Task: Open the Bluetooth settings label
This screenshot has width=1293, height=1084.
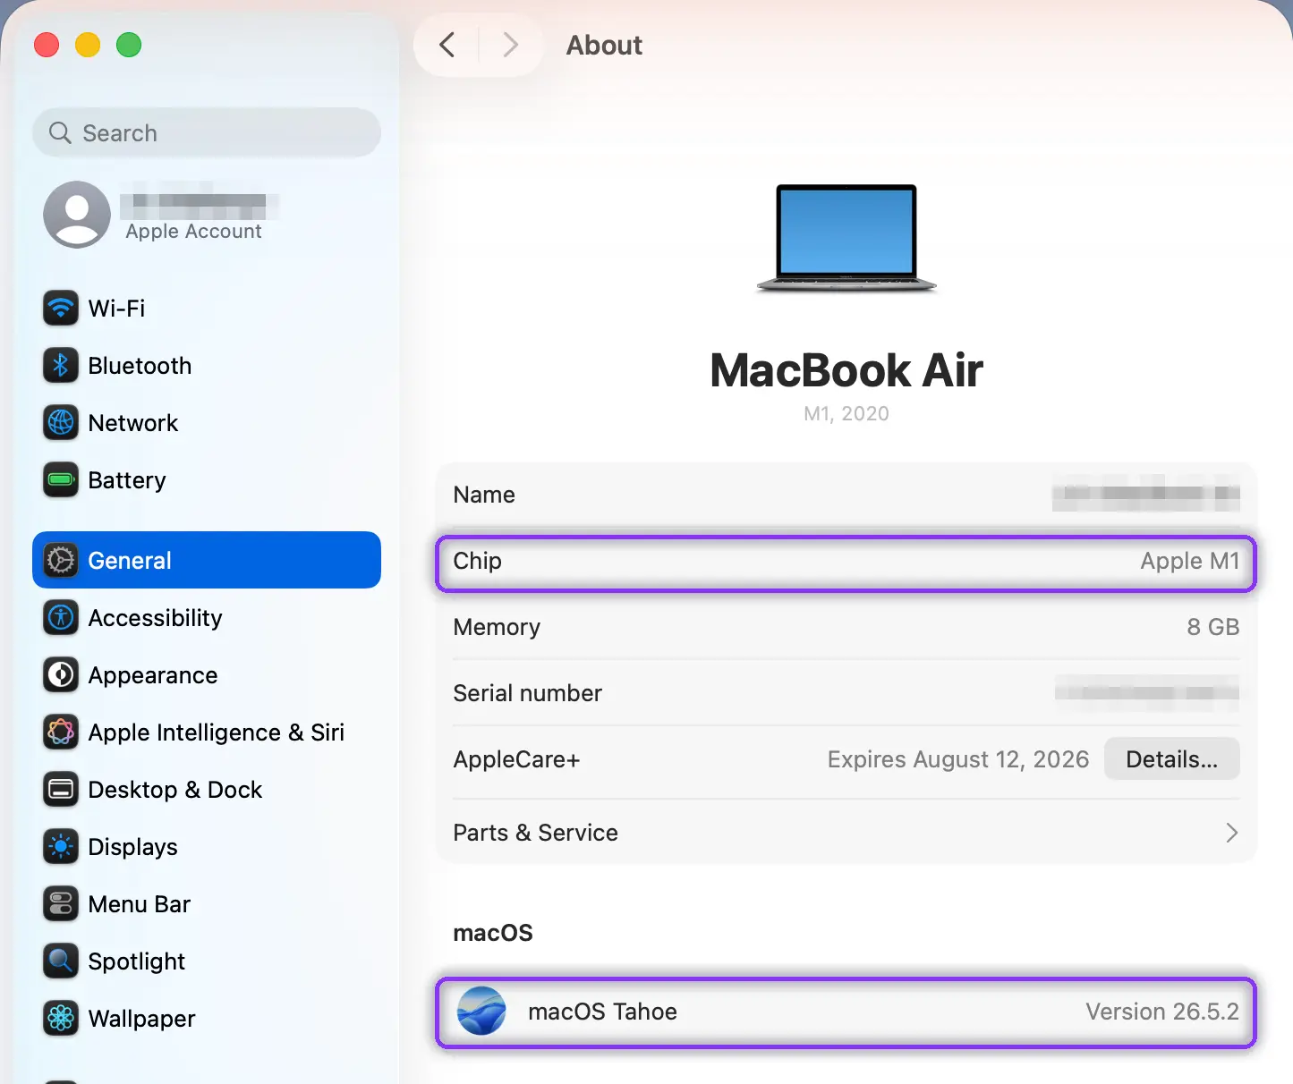Action: click(140, 366)
